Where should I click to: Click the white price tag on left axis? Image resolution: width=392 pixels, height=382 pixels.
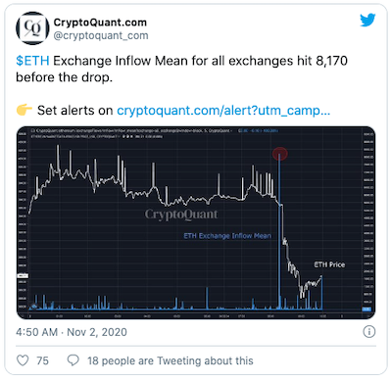tap(23, 276)
